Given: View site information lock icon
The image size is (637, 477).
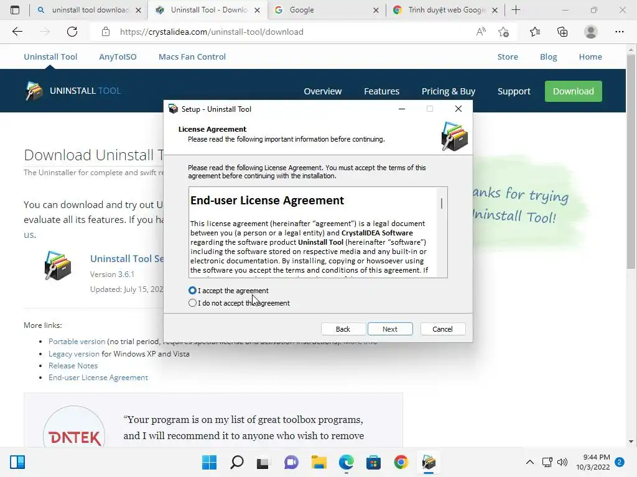Looking at the screenshot, I should tap(106, 32).
